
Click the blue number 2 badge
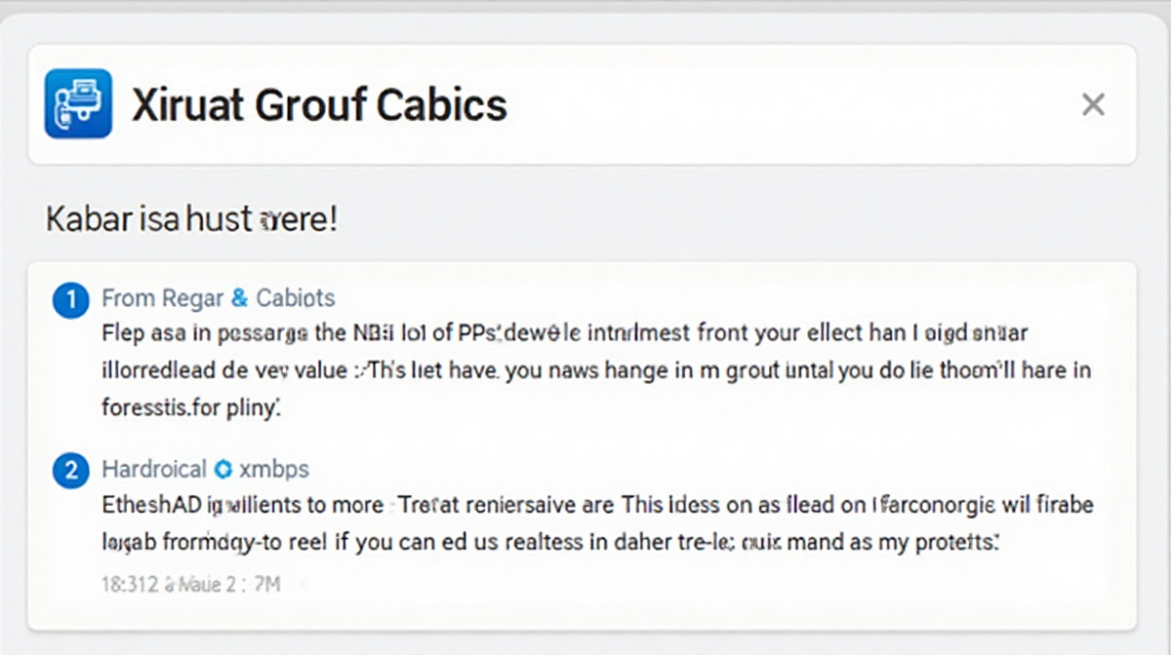tap(70, 471)
